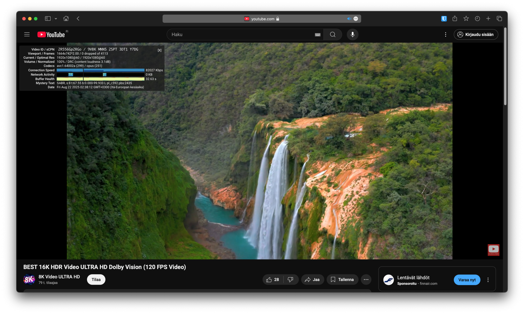The width and height of the screenshot is (524, 314).
Task: Dislike the video with thumbs down
Action: pyautogui.click(x=290, y=279)
